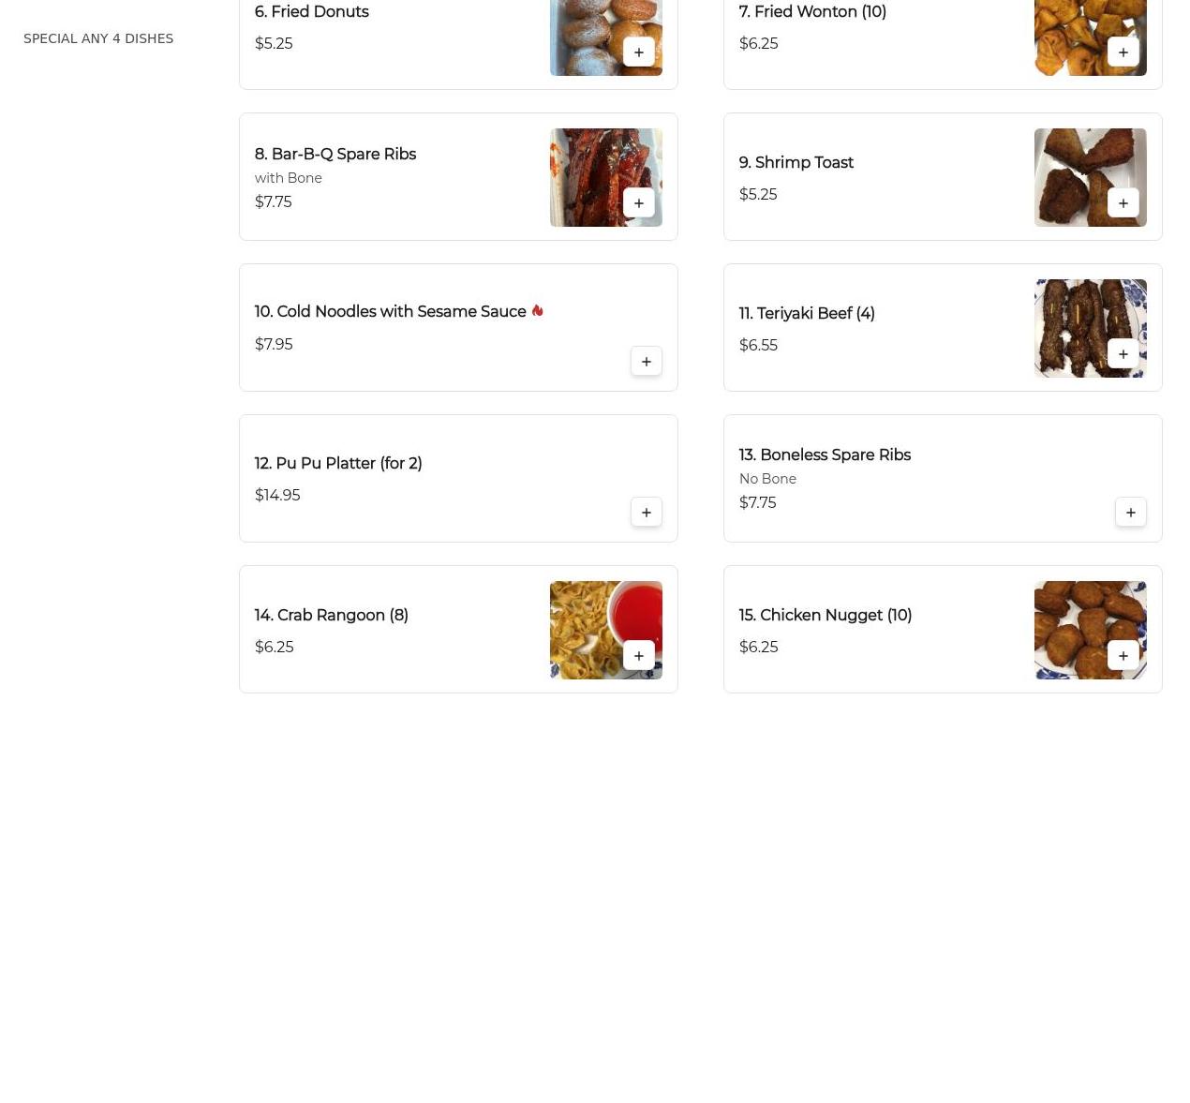Add Pu Pu Platter (for 2)

(x=647, y=513)
